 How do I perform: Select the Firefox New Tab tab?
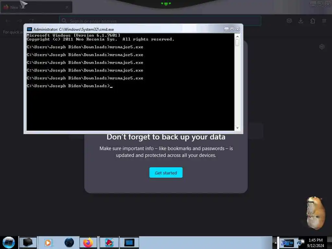point(36,7)
